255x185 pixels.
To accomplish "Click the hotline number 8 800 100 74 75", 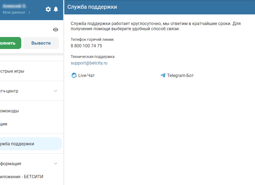I will [x=86, y=46].
